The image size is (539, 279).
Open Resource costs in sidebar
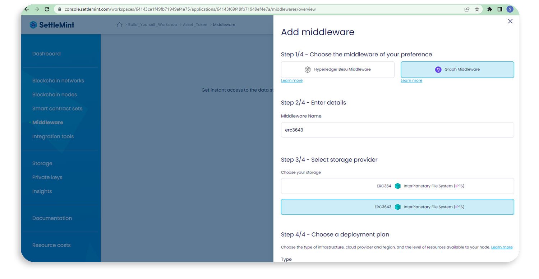51,245
